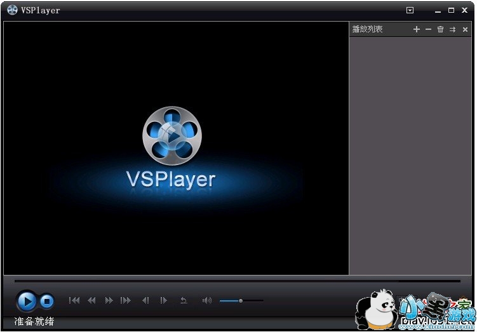Open the title bar dropdown menu
This screenshot has width=477, height=332.
point(410,10)
